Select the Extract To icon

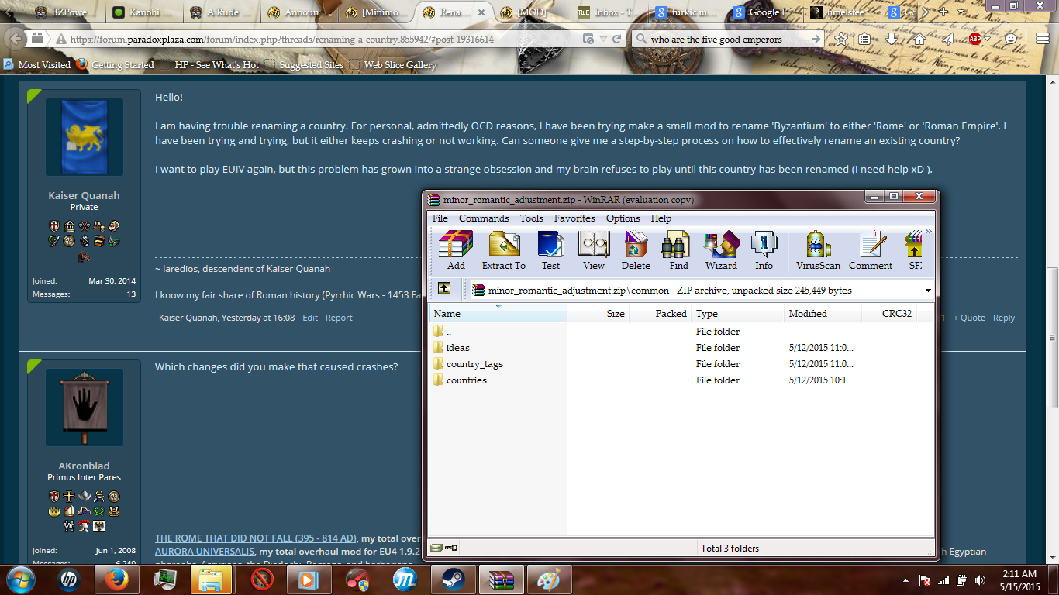click(x=503, y=248)
